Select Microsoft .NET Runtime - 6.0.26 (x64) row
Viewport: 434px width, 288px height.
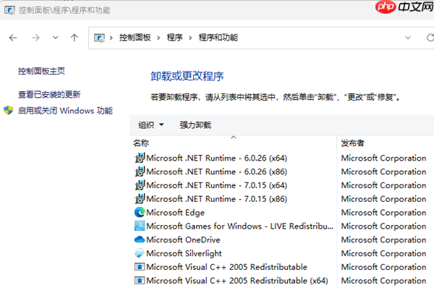point(217,158)
